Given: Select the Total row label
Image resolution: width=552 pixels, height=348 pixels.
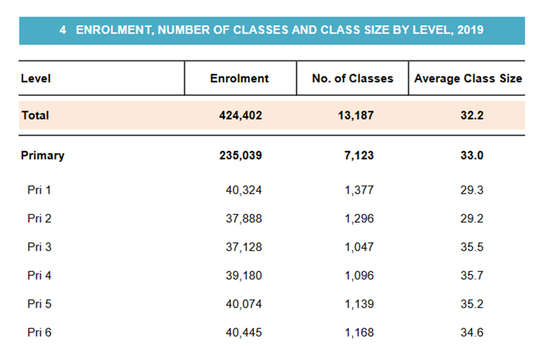Looking at the screenshot, I should point(35,115).
